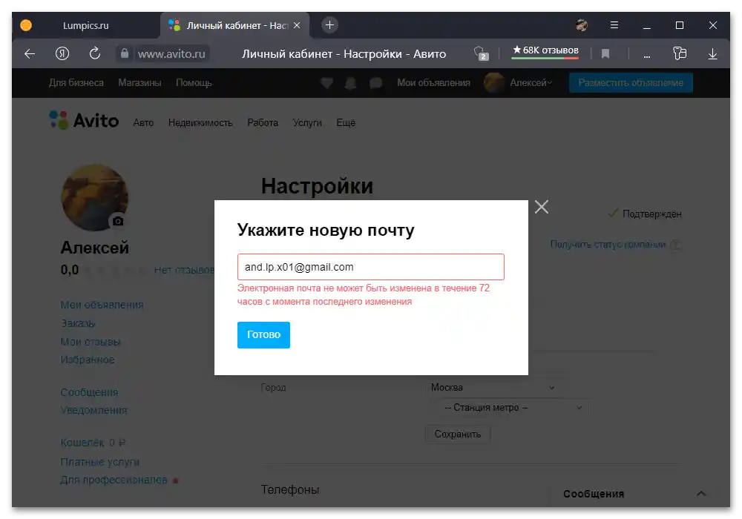This screenshot has height=519, width=742.
Task: Open Кошелёк in sidebar
Action: pos(82,443)
